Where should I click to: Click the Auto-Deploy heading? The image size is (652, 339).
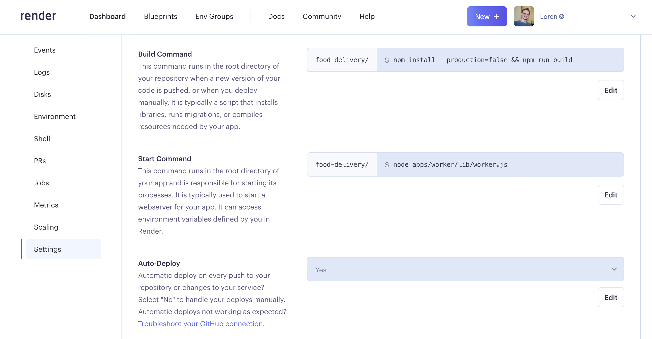click(159, 263)
